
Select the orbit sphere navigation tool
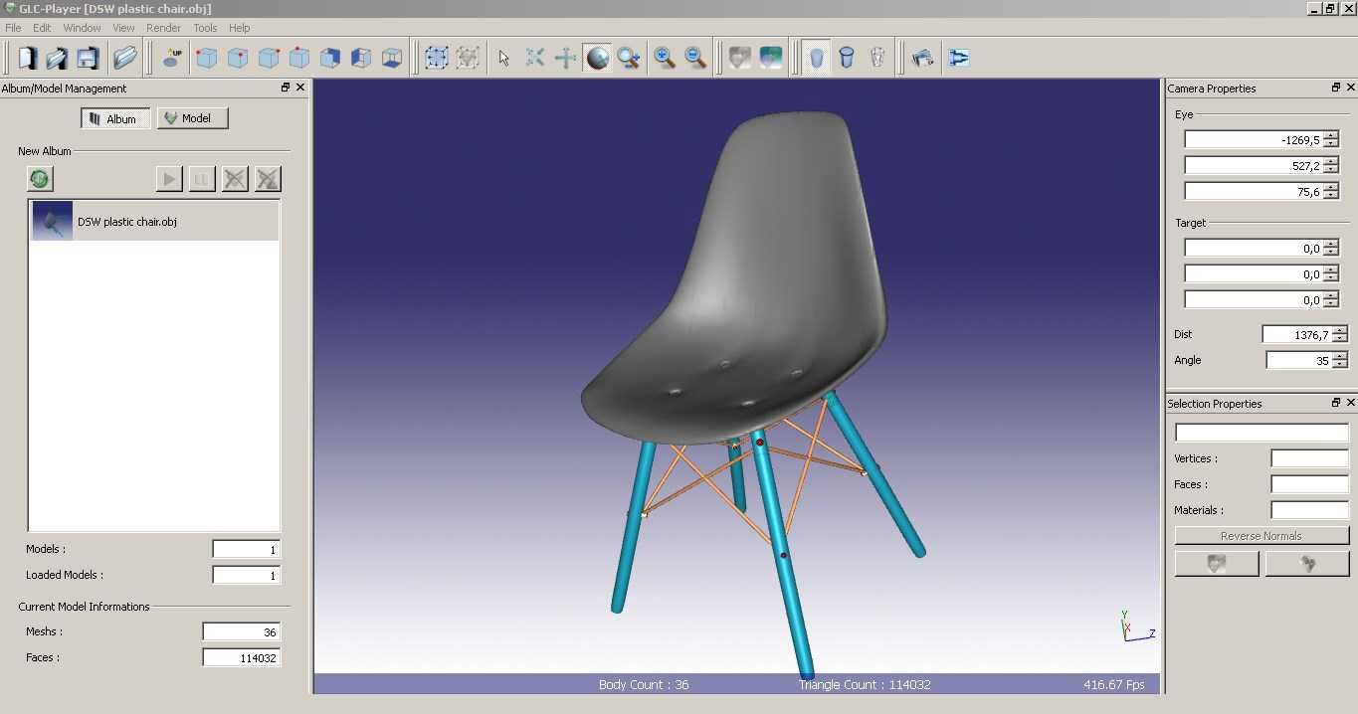(x=597, y=58)
